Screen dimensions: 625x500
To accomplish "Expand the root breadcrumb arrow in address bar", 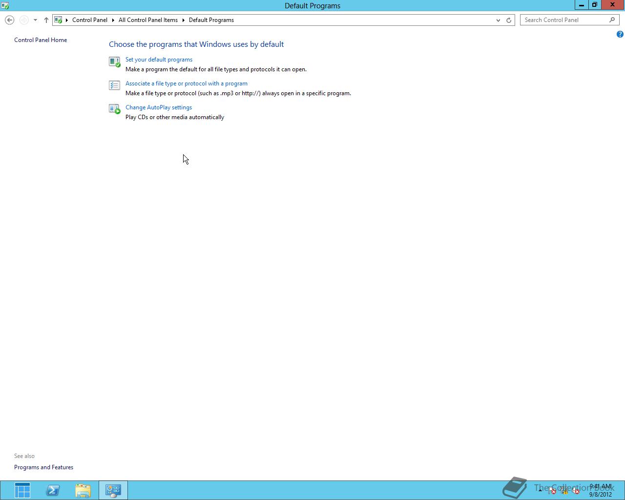I will click(x=67, y=20).
